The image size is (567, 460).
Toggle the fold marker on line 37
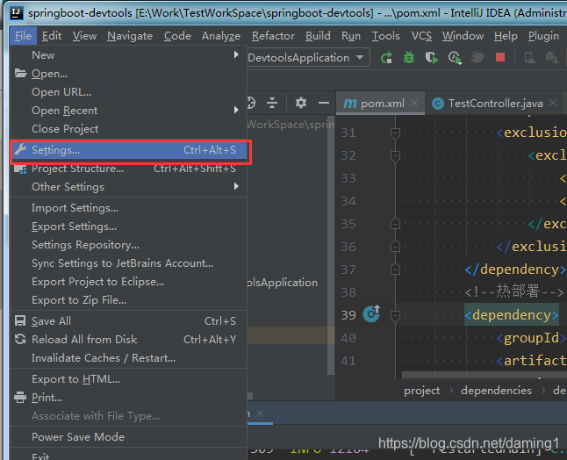coord(395,270)
